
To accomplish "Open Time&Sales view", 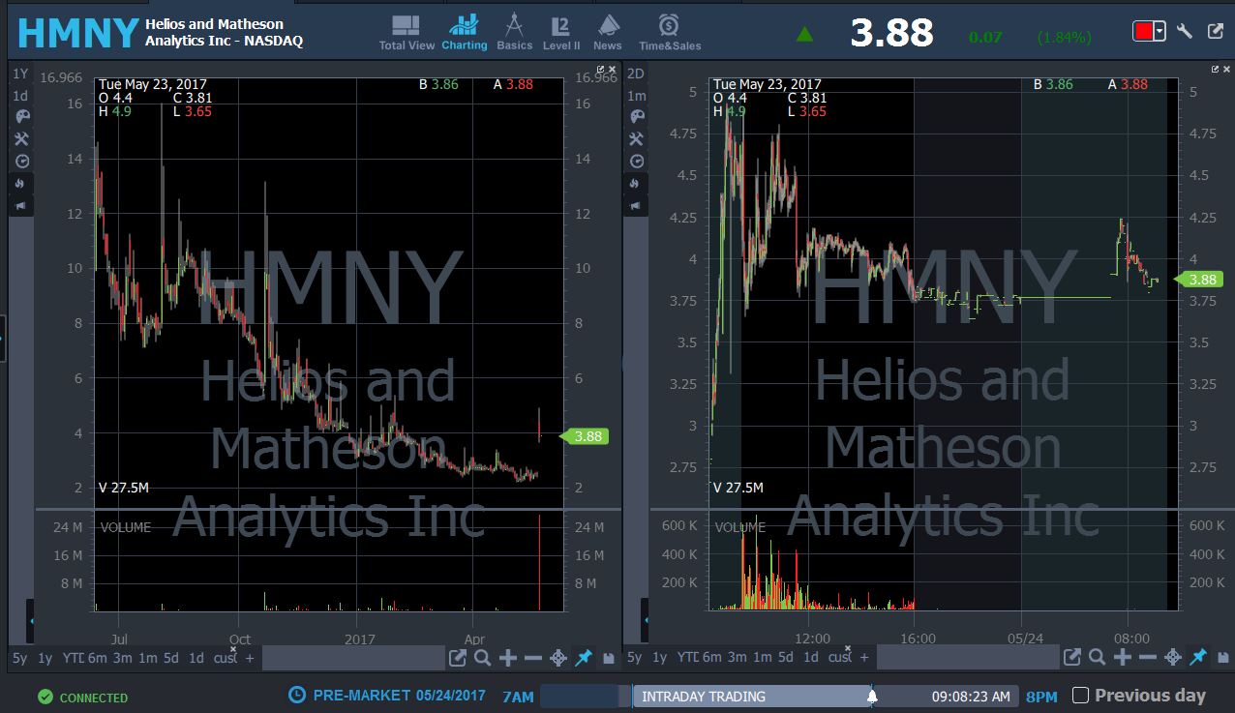I will pos(670,33).
